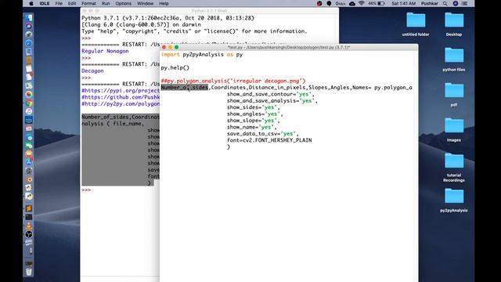501x282 pixels.
Task: Click the test.py window title bar
Action: 289,47
